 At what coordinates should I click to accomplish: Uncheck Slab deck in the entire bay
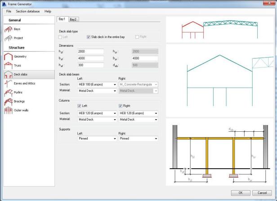pyautogui.click(x=89, y=37)
